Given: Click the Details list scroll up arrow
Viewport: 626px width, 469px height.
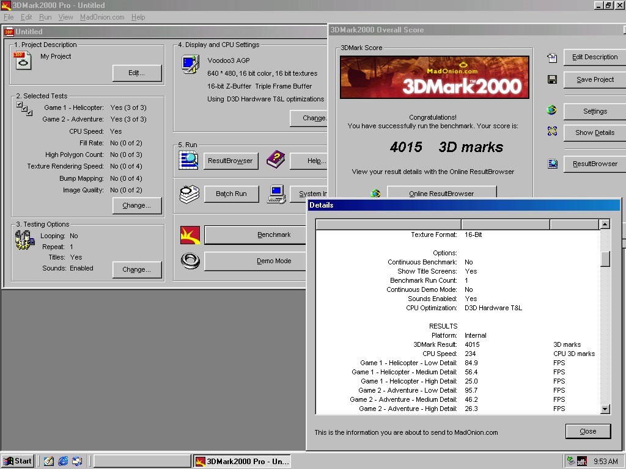Looking at the screenshot, I should tap(605, 224).
